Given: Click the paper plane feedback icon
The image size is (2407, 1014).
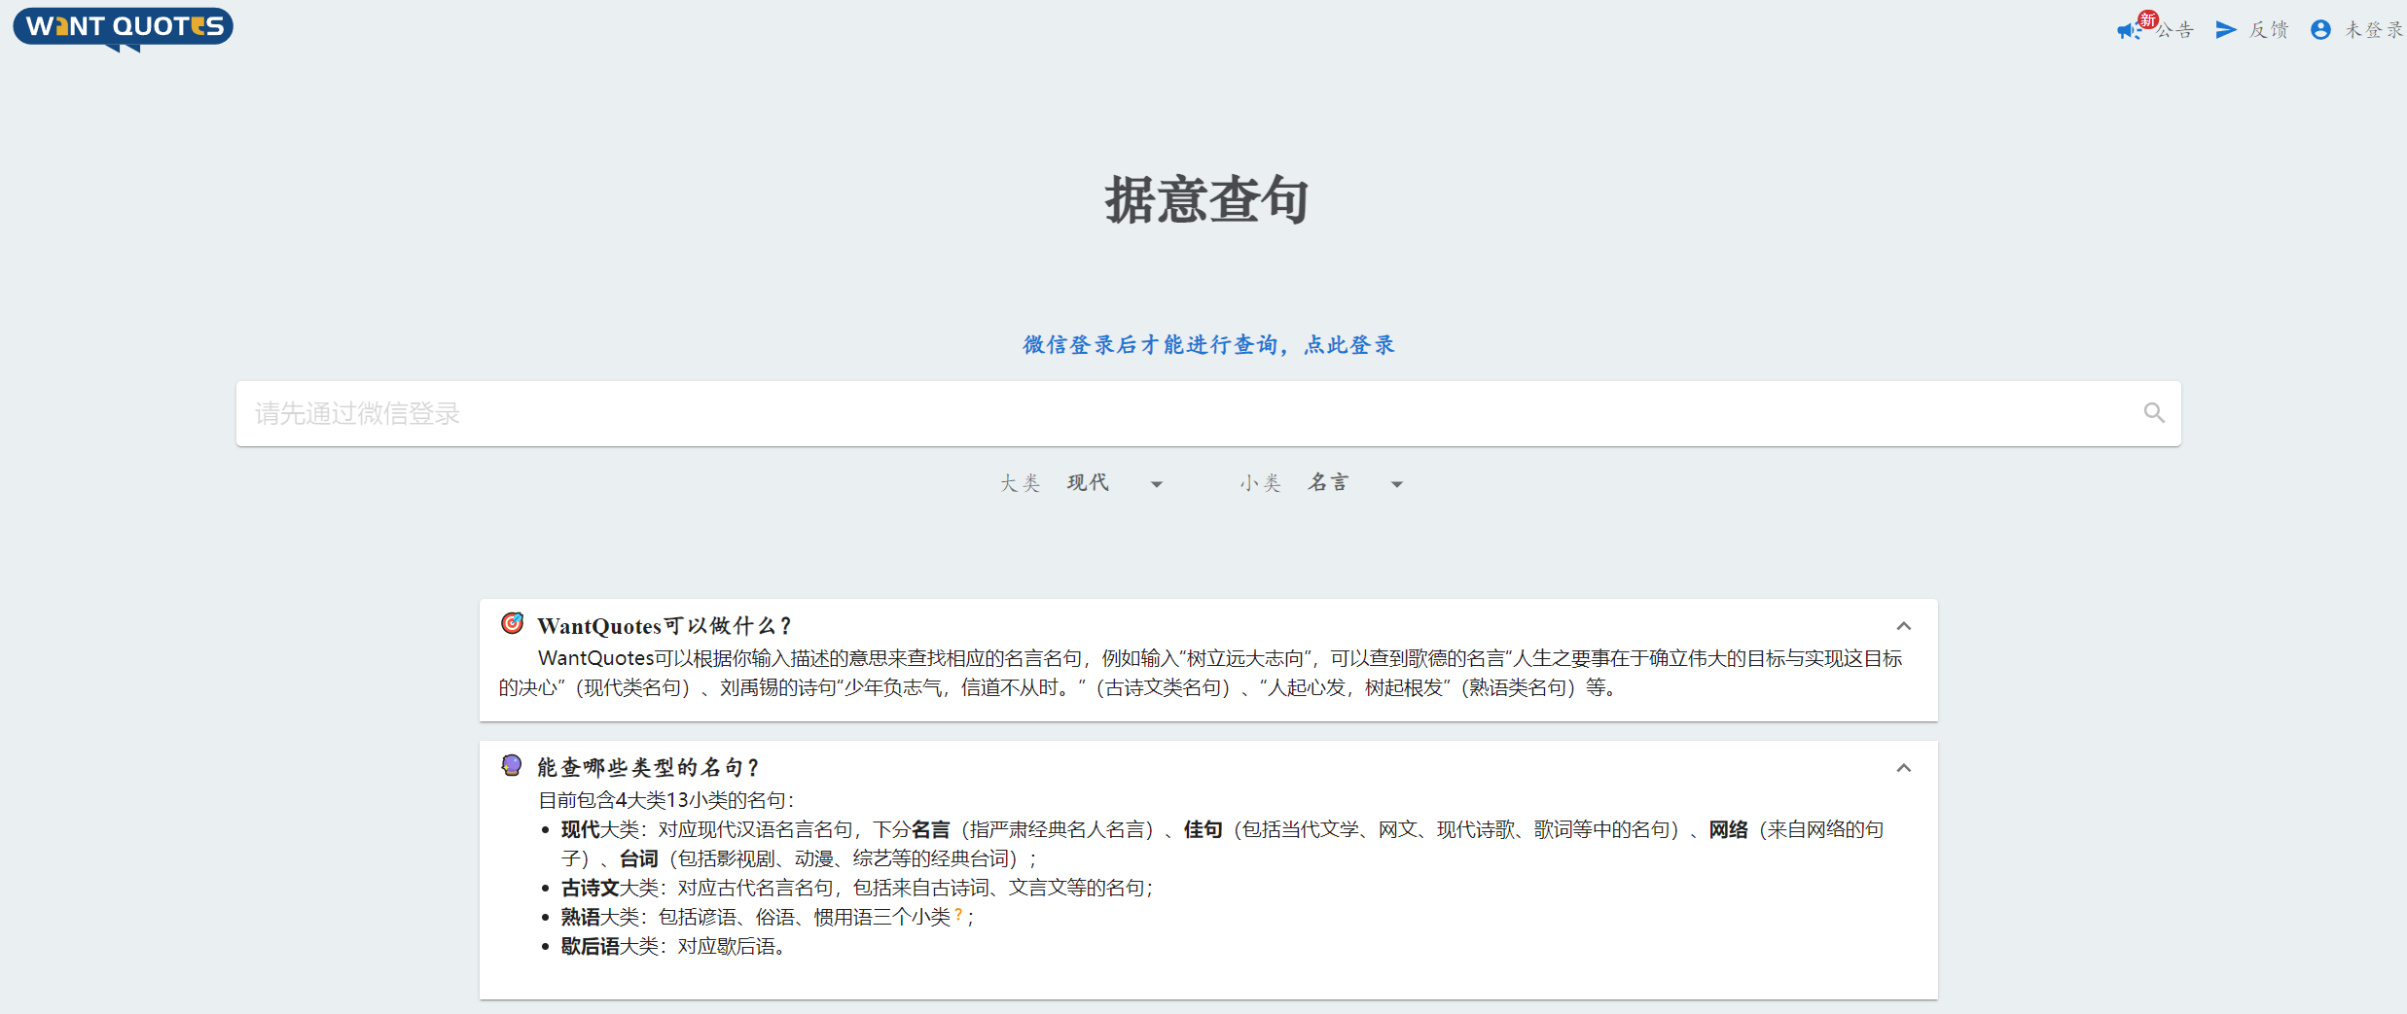Looking at the screenshot, I should tap(2225, 30).
